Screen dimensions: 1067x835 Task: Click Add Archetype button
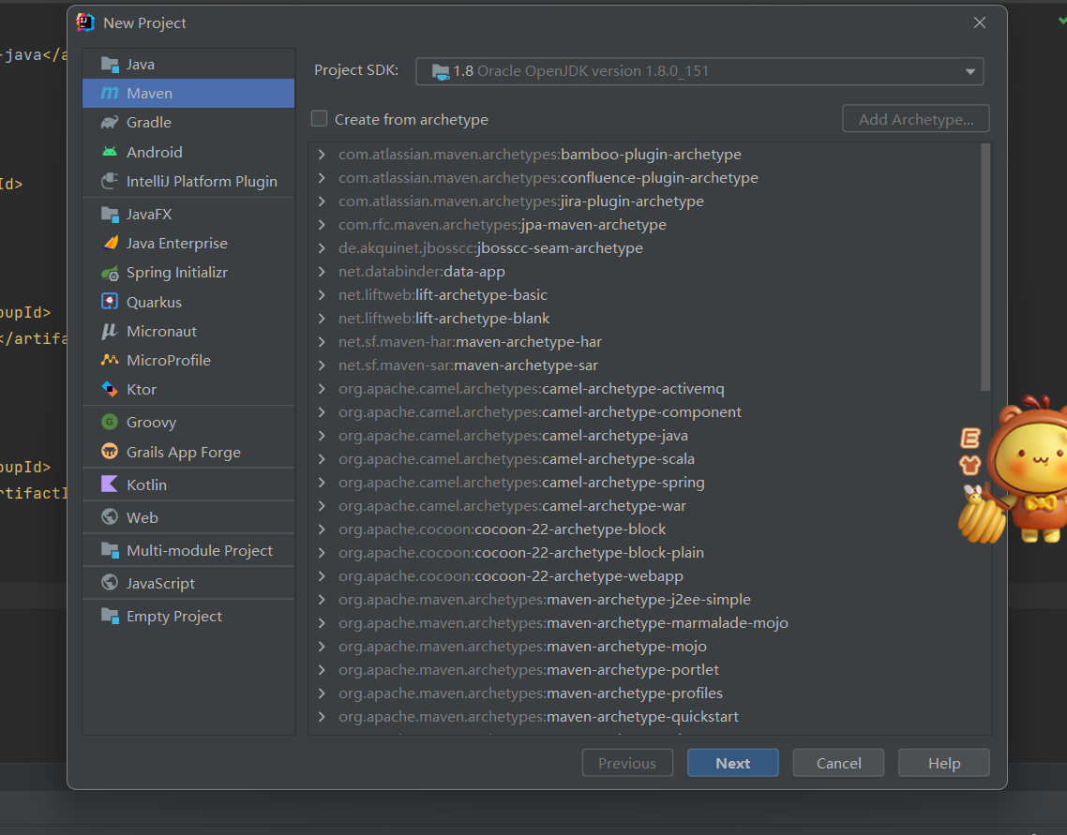tap(916, 119)
